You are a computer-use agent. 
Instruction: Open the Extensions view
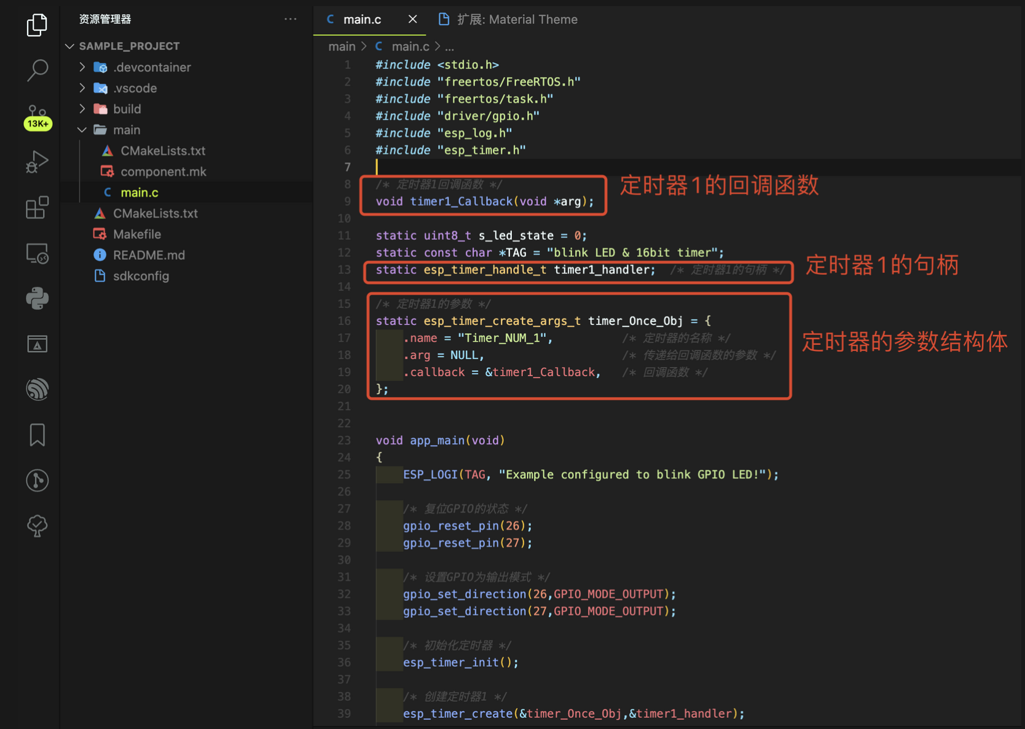coord(37,208)
